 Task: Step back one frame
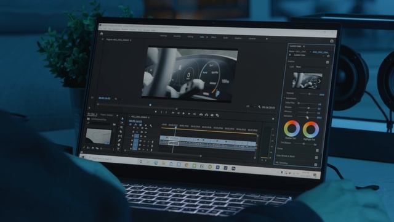(178, 113)
